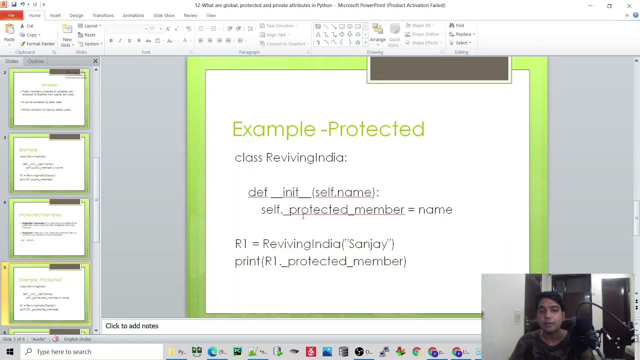
Task: Switch to the Animations ribbon tab
Action: pyautogui.click(x=133, y=15)
